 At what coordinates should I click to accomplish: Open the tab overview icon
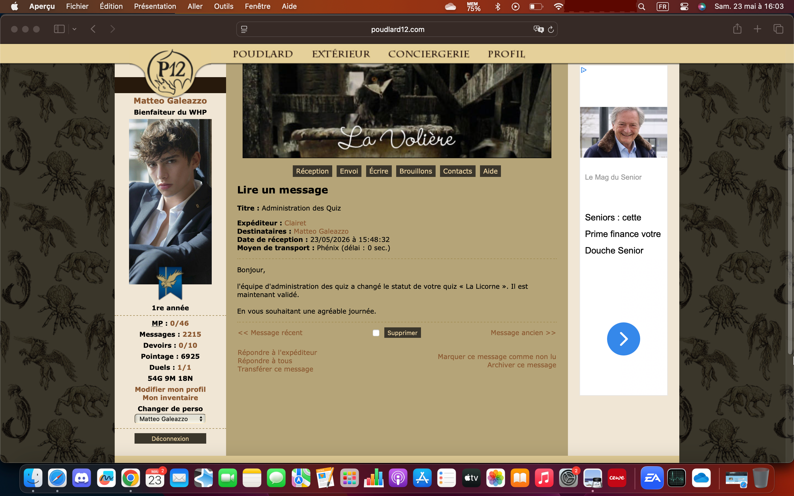pyautogui.click(x=778, y=29)
